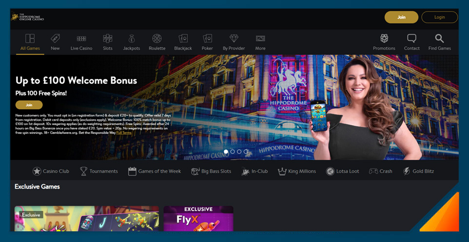
Task: Open the Blackjack label
Action: tap(183, 48)
